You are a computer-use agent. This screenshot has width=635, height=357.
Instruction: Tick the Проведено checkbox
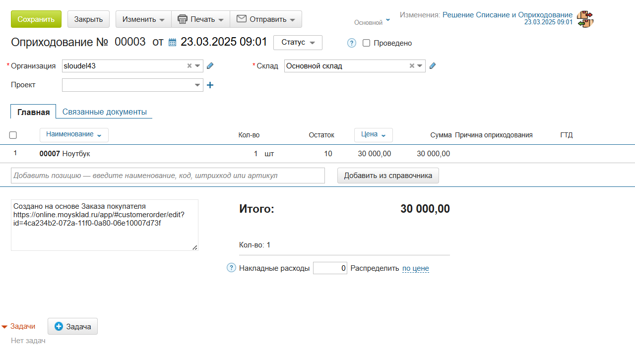(x=367, y=43)
